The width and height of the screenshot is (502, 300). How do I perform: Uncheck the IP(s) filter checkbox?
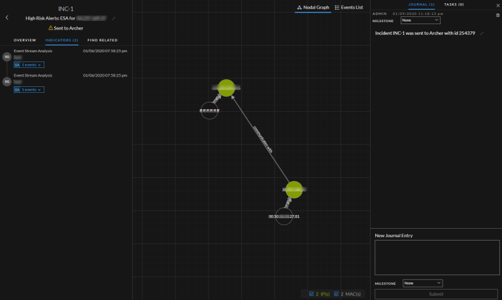pos(311,294)
